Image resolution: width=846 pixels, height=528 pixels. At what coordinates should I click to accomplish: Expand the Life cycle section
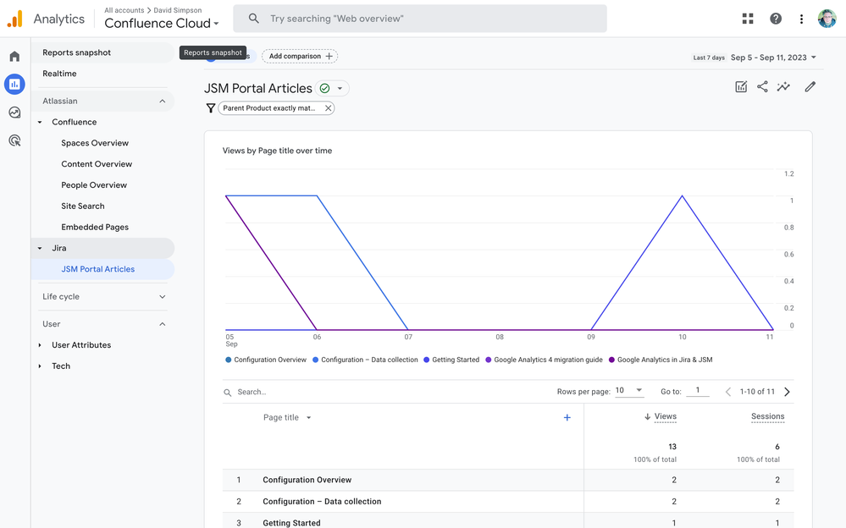pyautogui.click(x=163, y=297)
